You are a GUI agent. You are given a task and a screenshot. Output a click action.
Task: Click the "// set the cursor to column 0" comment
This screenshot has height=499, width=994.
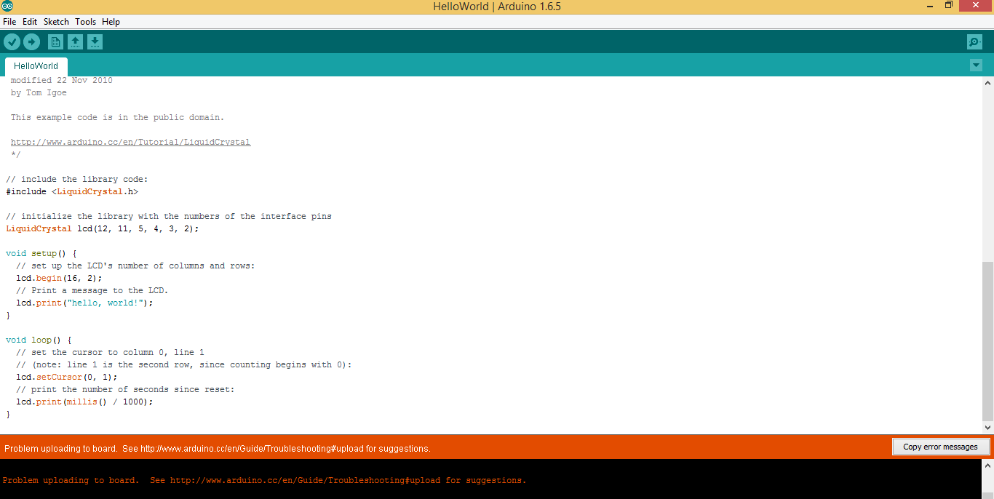[x=110, y=352]
